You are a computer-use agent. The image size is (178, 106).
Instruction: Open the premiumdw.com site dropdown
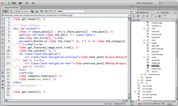(146, 13)
